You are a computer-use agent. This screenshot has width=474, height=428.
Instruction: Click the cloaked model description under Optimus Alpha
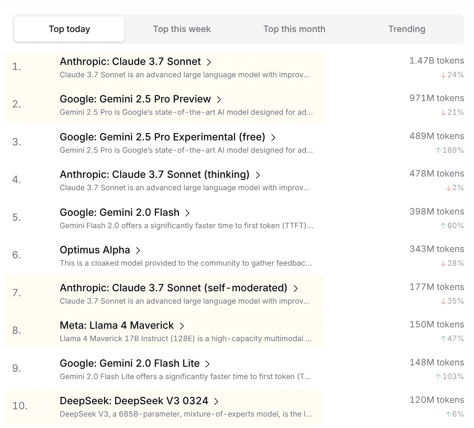186,263
